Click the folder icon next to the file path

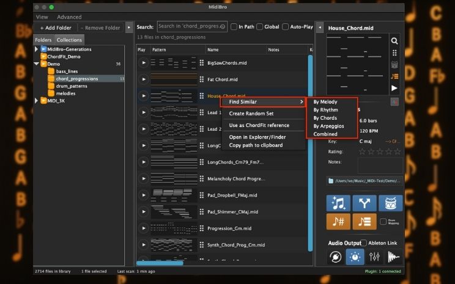click(x=331, y=181)
